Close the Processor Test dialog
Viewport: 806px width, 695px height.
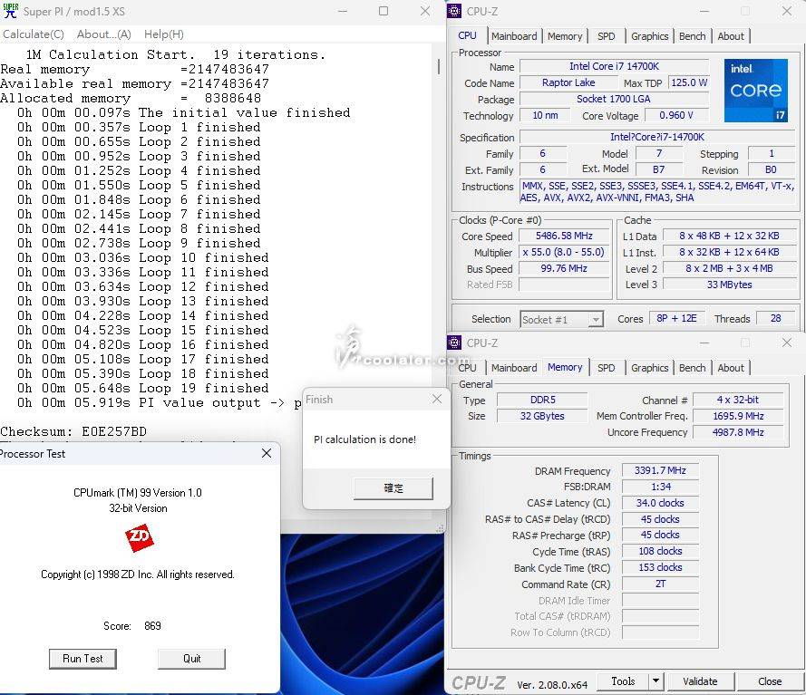coord(267,453)
